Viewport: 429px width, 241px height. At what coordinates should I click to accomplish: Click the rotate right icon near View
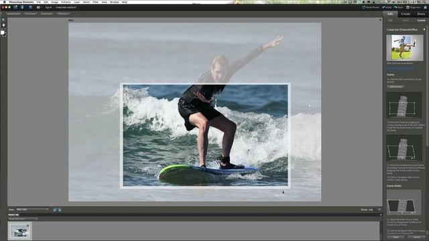[x=60, y=210]
